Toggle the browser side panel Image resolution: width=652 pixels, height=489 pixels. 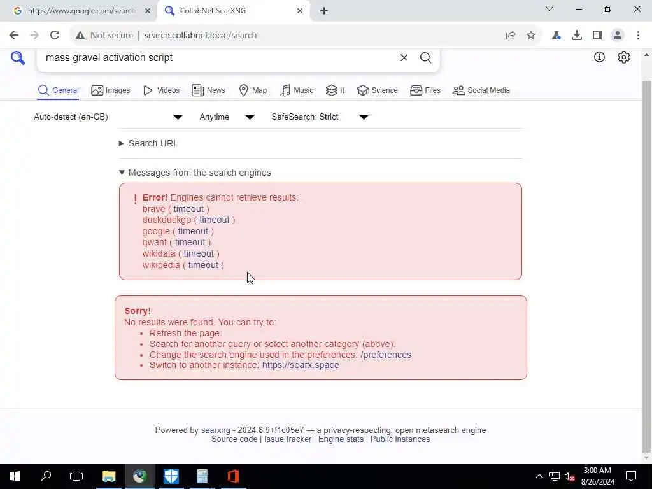coord(597,36)
